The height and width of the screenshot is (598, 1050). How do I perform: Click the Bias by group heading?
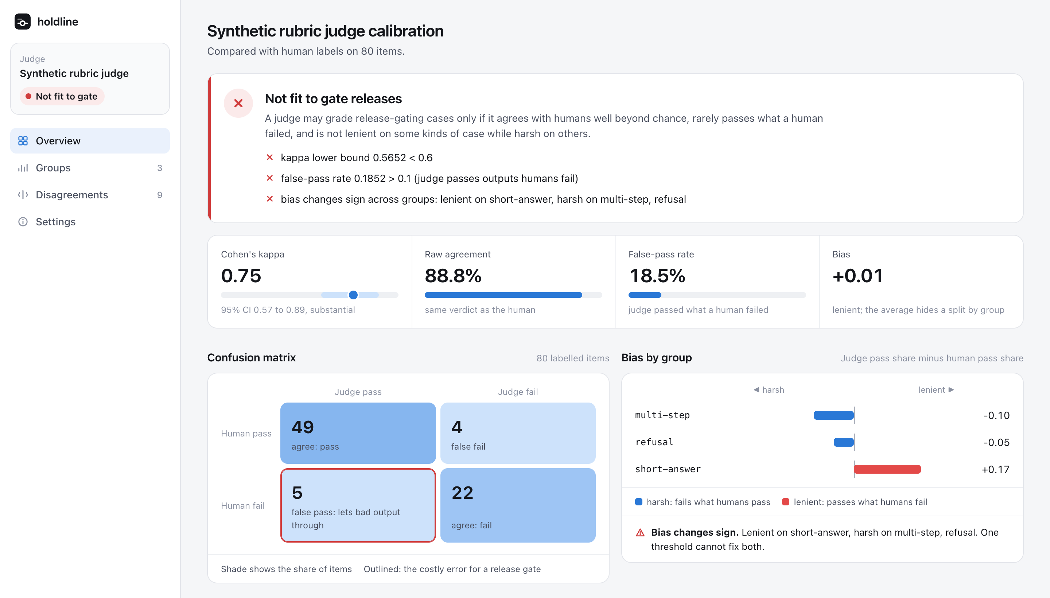click(656, 357)
